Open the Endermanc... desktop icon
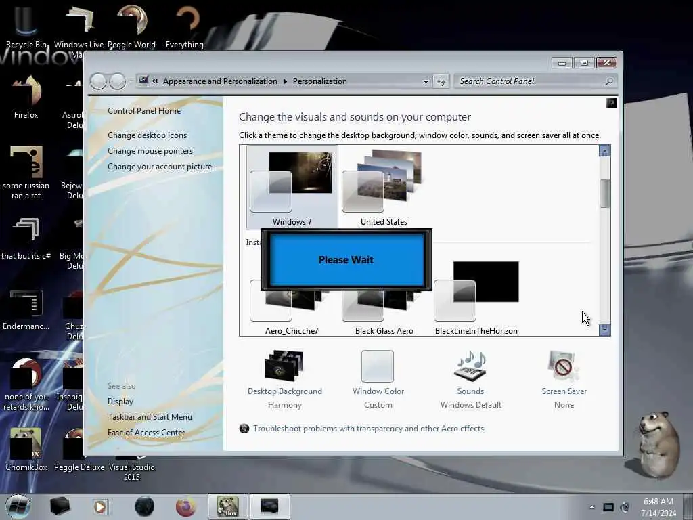Screen dimensions: 693x520 [26, 309]
